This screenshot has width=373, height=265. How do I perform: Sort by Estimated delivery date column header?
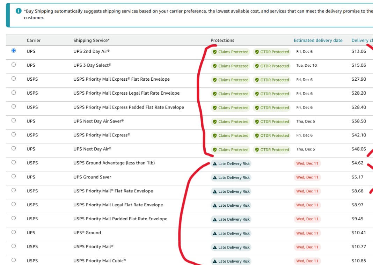coord(318,41)
